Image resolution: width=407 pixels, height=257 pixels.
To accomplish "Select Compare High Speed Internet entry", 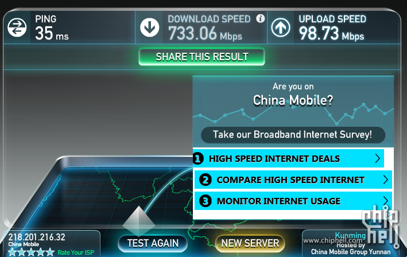I will coord(293,180).
